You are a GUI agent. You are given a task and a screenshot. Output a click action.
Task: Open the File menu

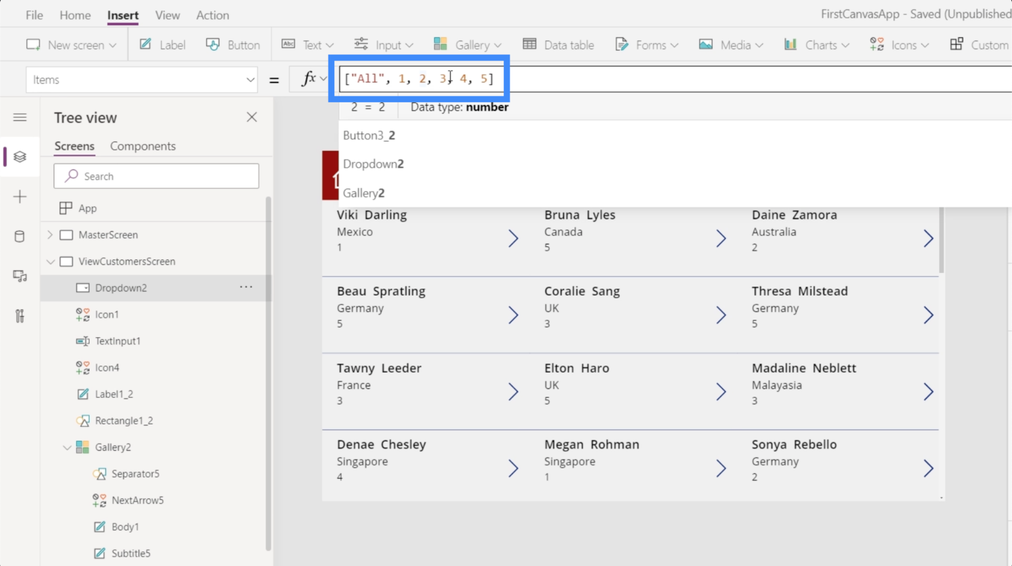point(34,15)
